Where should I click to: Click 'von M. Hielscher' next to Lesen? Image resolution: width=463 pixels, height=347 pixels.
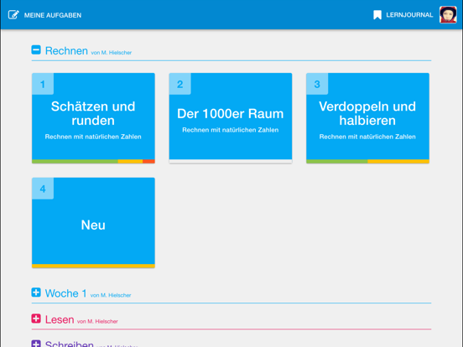pyautogui.click(x=97, y=322)
